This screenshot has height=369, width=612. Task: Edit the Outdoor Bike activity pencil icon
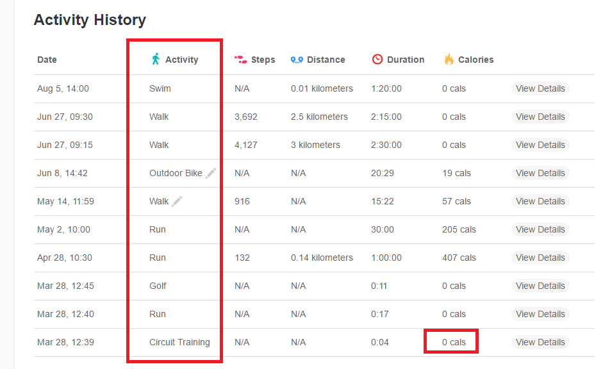tap(211, 173)
